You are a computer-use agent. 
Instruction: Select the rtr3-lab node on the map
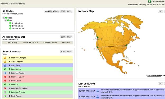coord(127,45)
